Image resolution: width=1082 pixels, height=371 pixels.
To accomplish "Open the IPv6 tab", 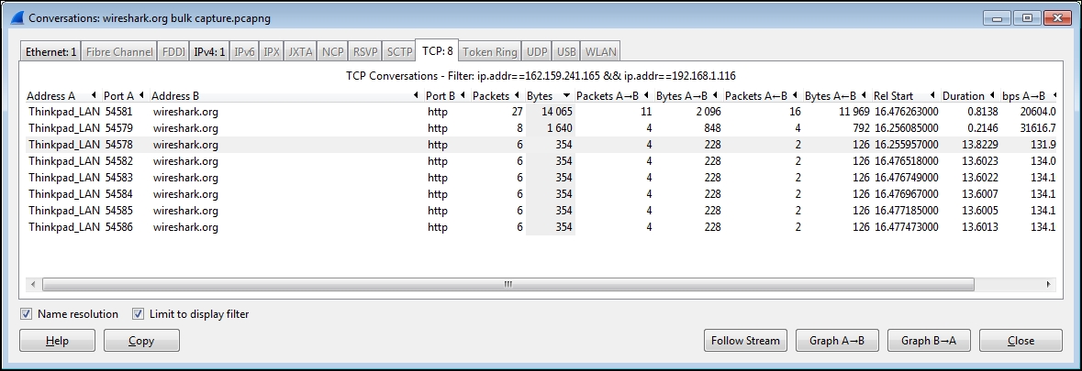I will click(245, 51).
